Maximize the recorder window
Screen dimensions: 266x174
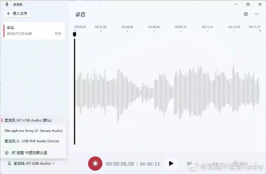click(248, 4)
